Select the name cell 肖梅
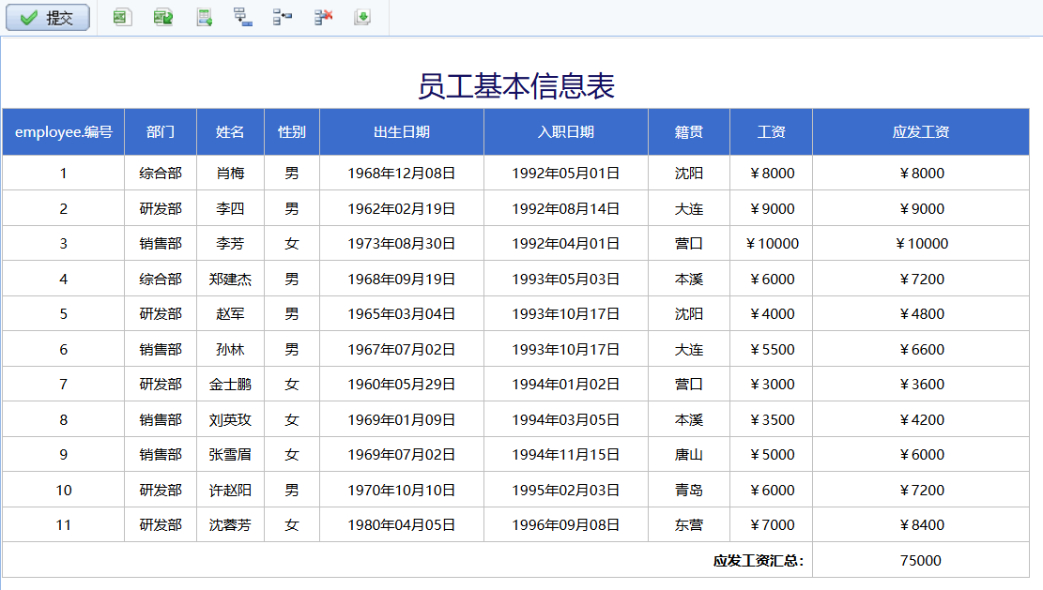Screen dimensions: 1043x590 230,174
